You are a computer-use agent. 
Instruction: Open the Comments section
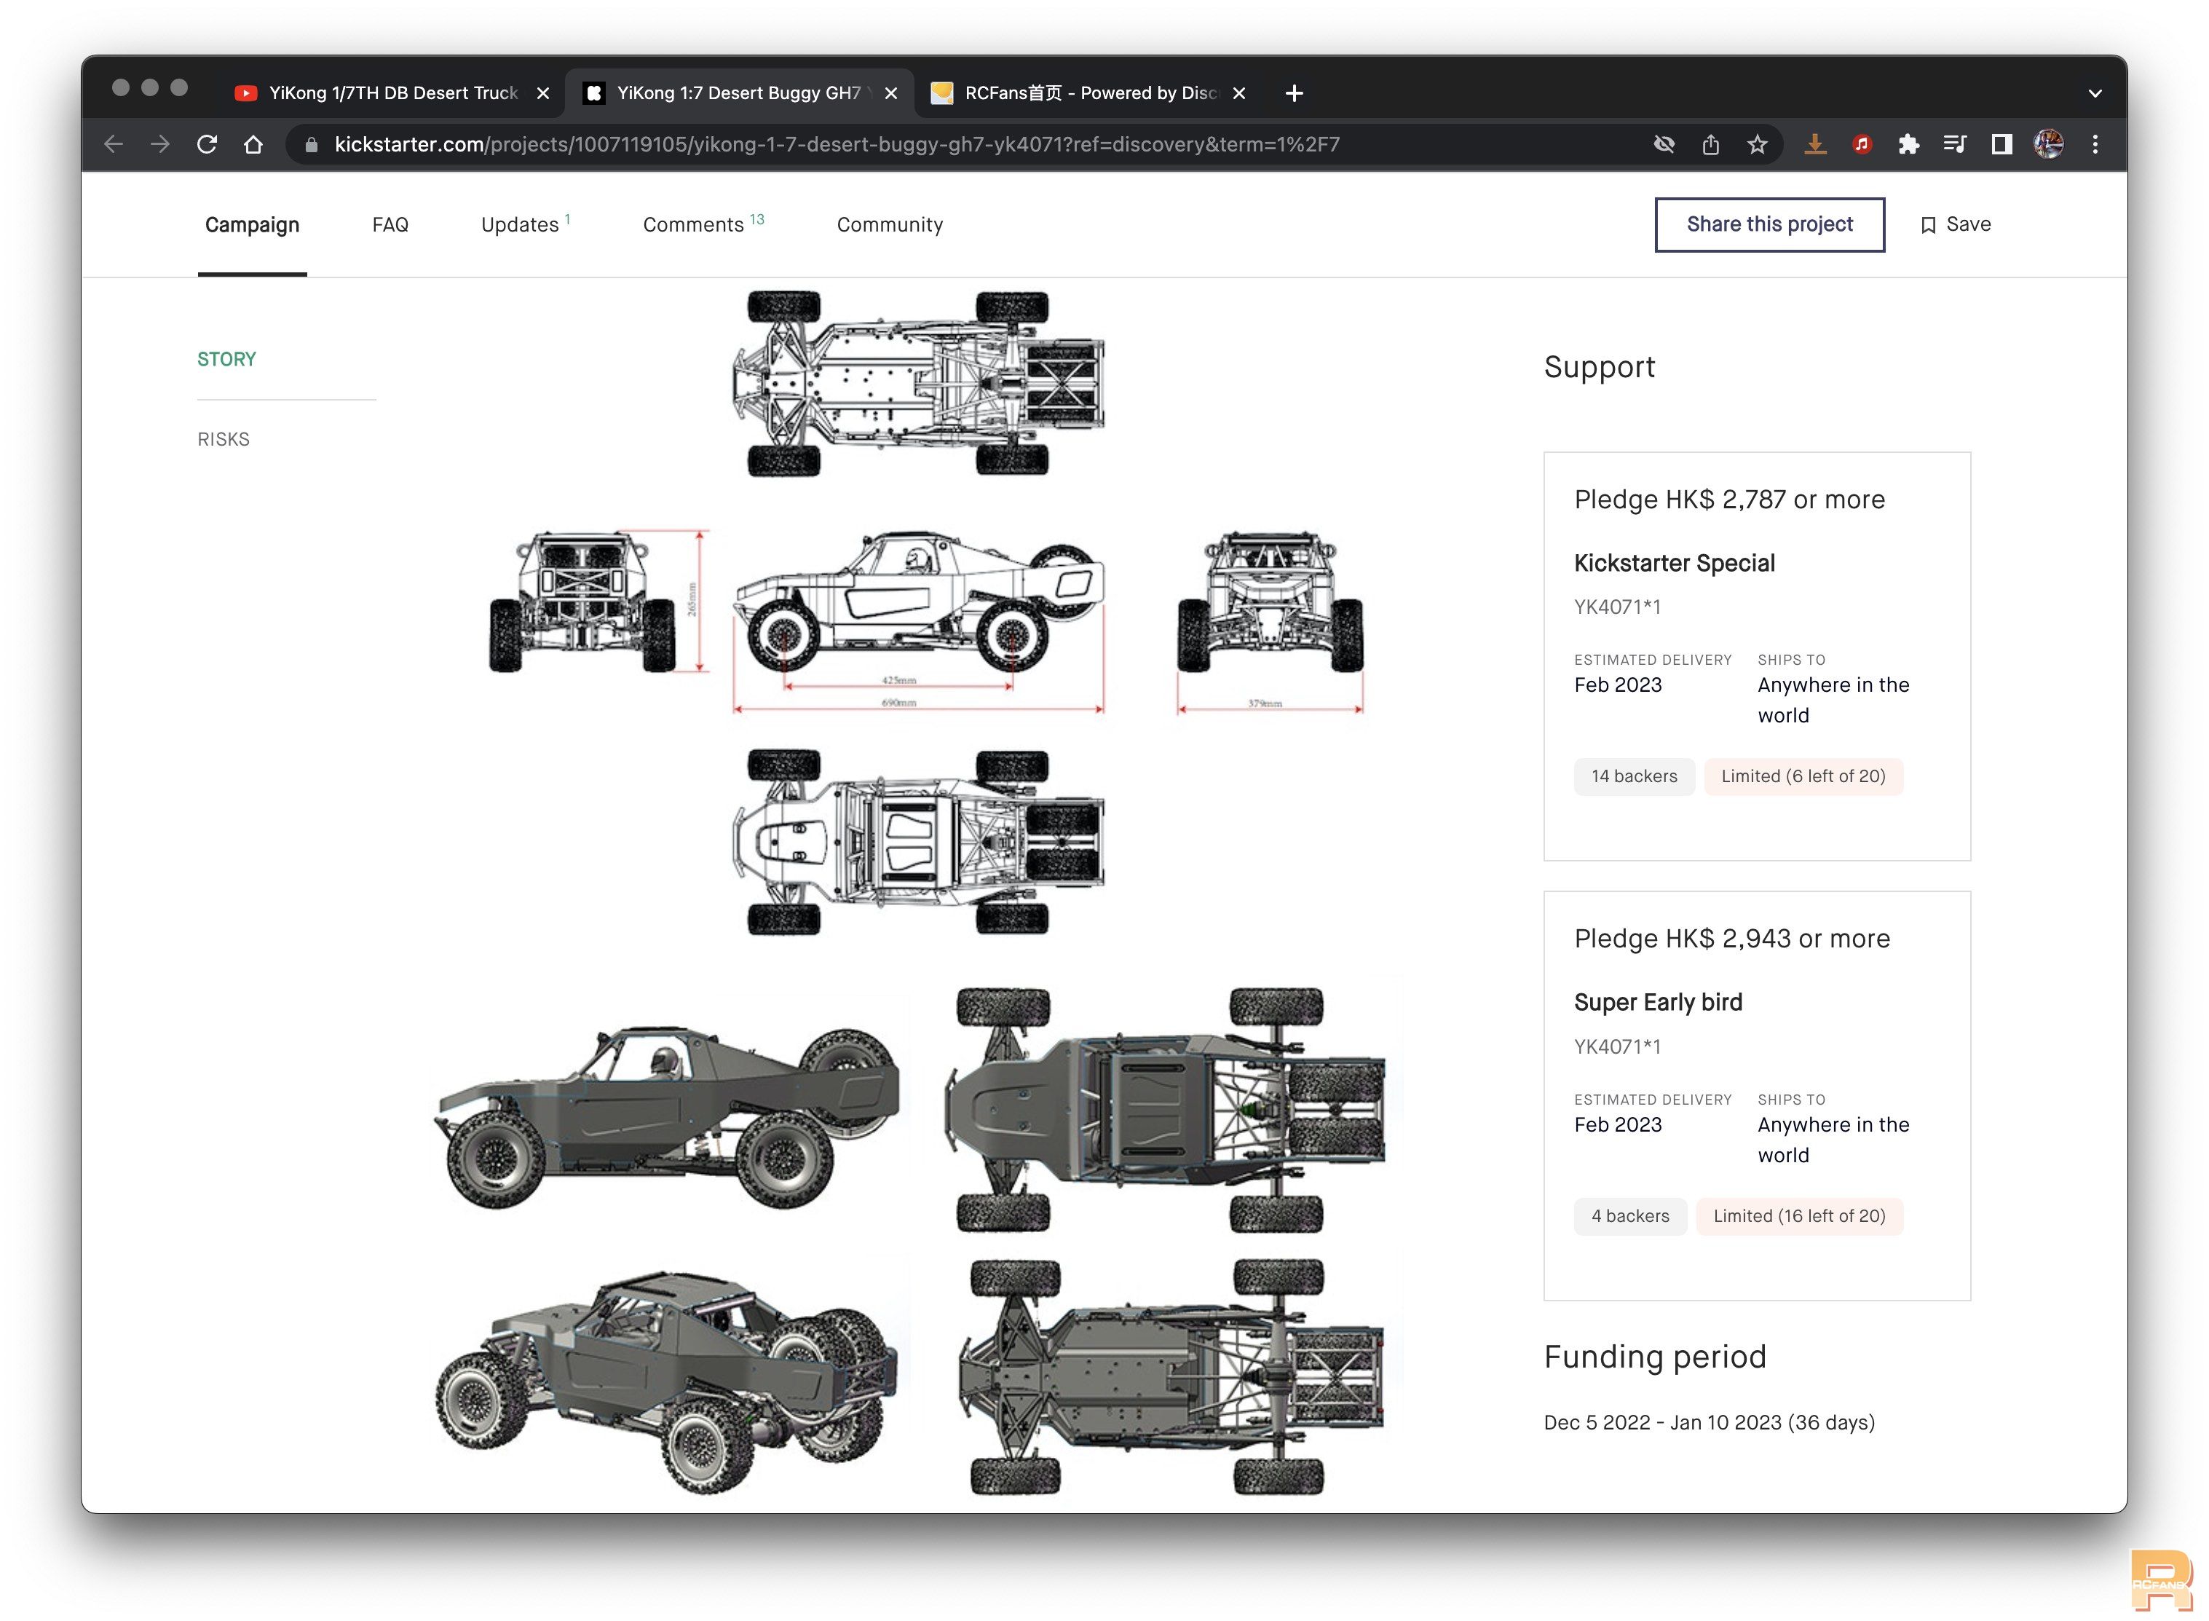[703, 225]
